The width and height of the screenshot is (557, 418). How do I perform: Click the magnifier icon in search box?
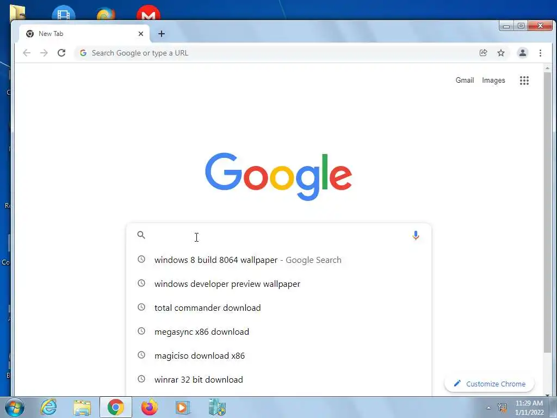click(x=141, y=235)
